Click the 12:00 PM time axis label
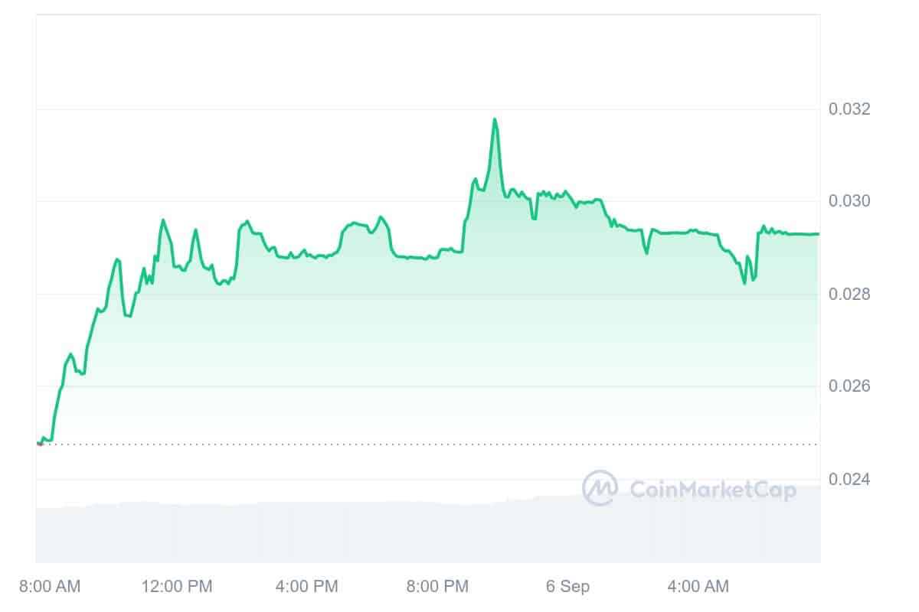Image resolution: width=919 pixels, height=612 pixels. 177,587
